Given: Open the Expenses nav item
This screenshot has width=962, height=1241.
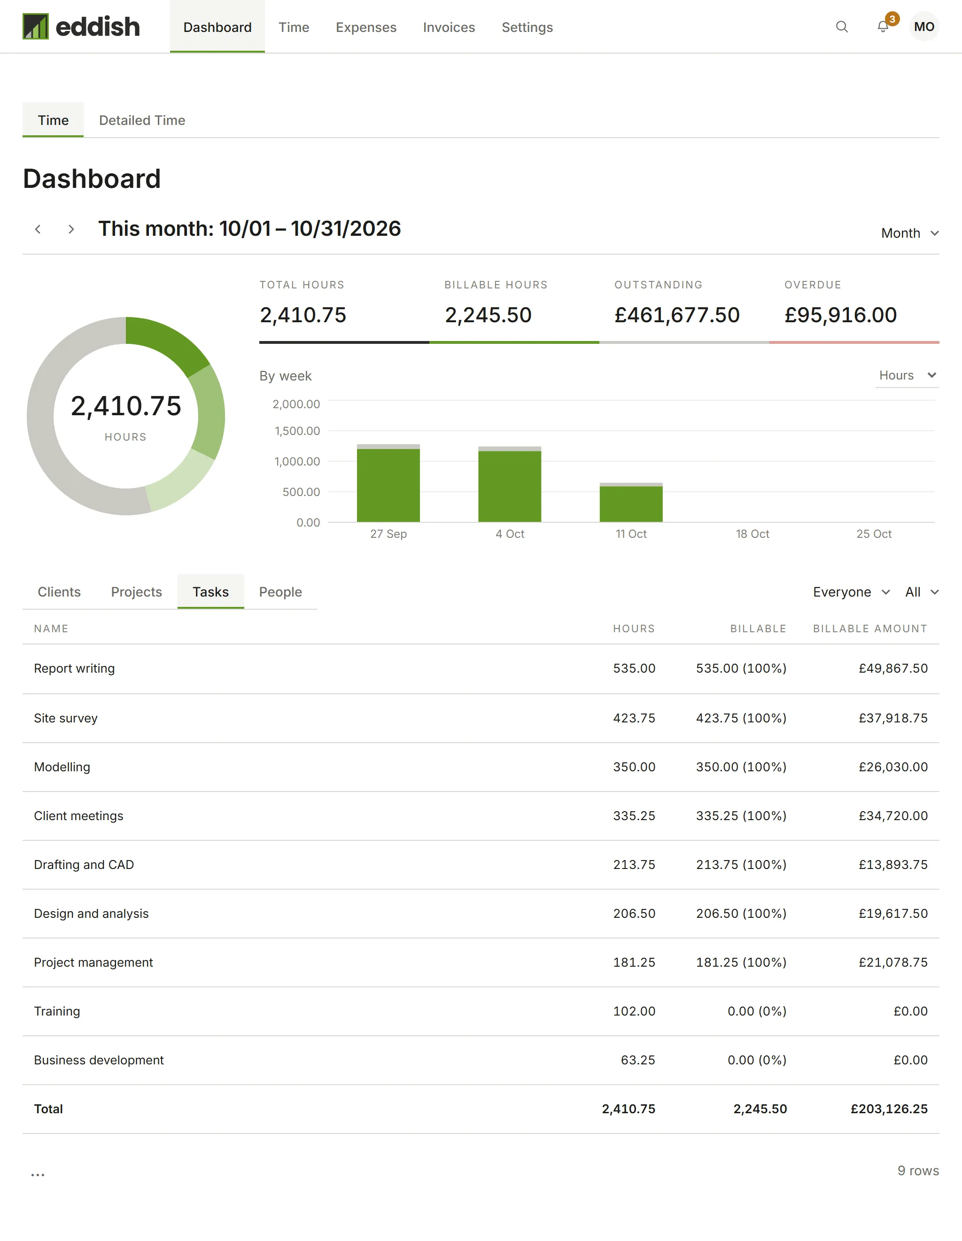Looking at the screenshot, I should [366, 27].
